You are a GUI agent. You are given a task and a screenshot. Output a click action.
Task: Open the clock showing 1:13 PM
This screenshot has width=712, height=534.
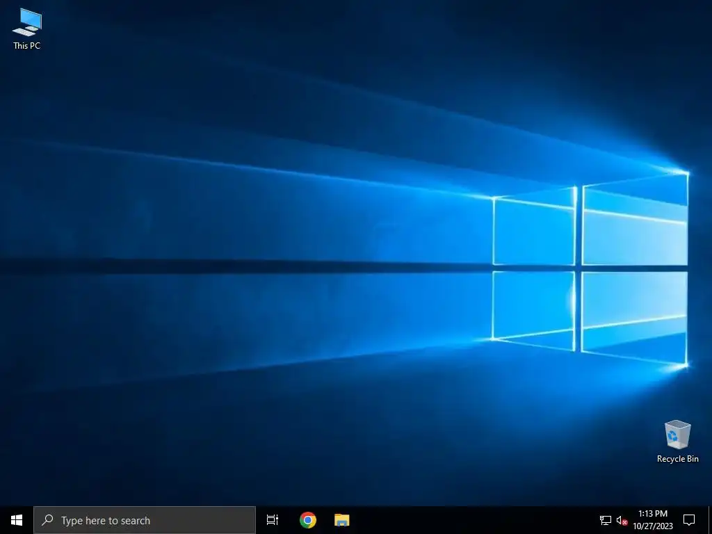[652, 520]
